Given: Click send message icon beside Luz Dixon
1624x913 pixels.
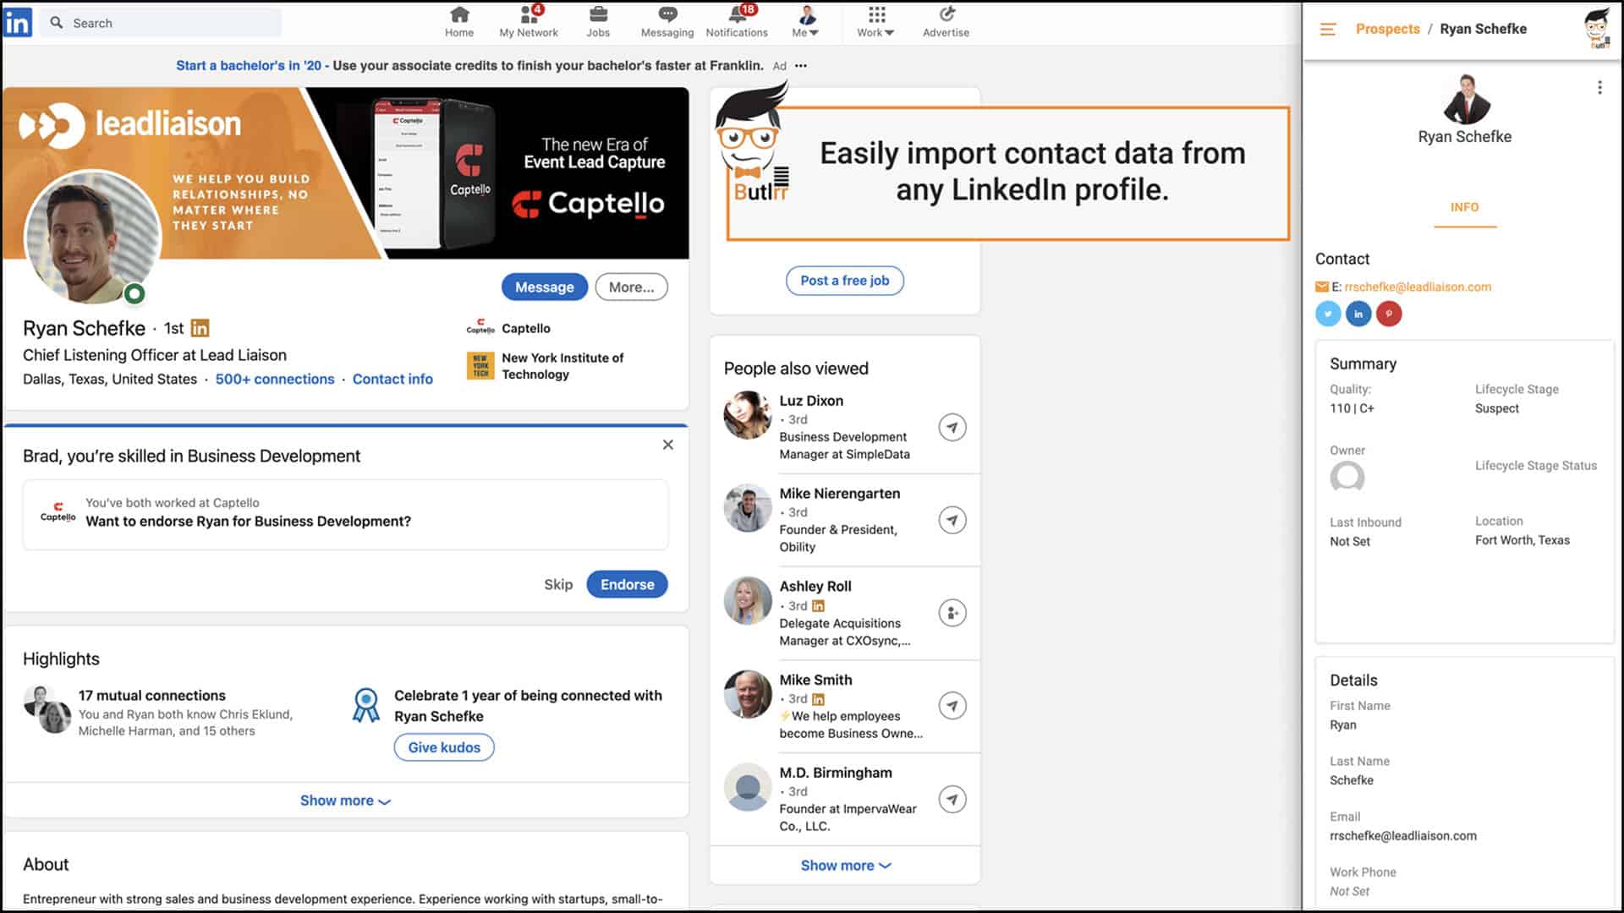Looking at the screenshot, I should (952, 427).
